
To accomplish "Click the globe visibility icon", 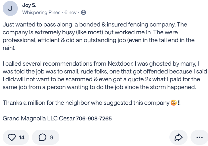I will (x=84, y=13).
